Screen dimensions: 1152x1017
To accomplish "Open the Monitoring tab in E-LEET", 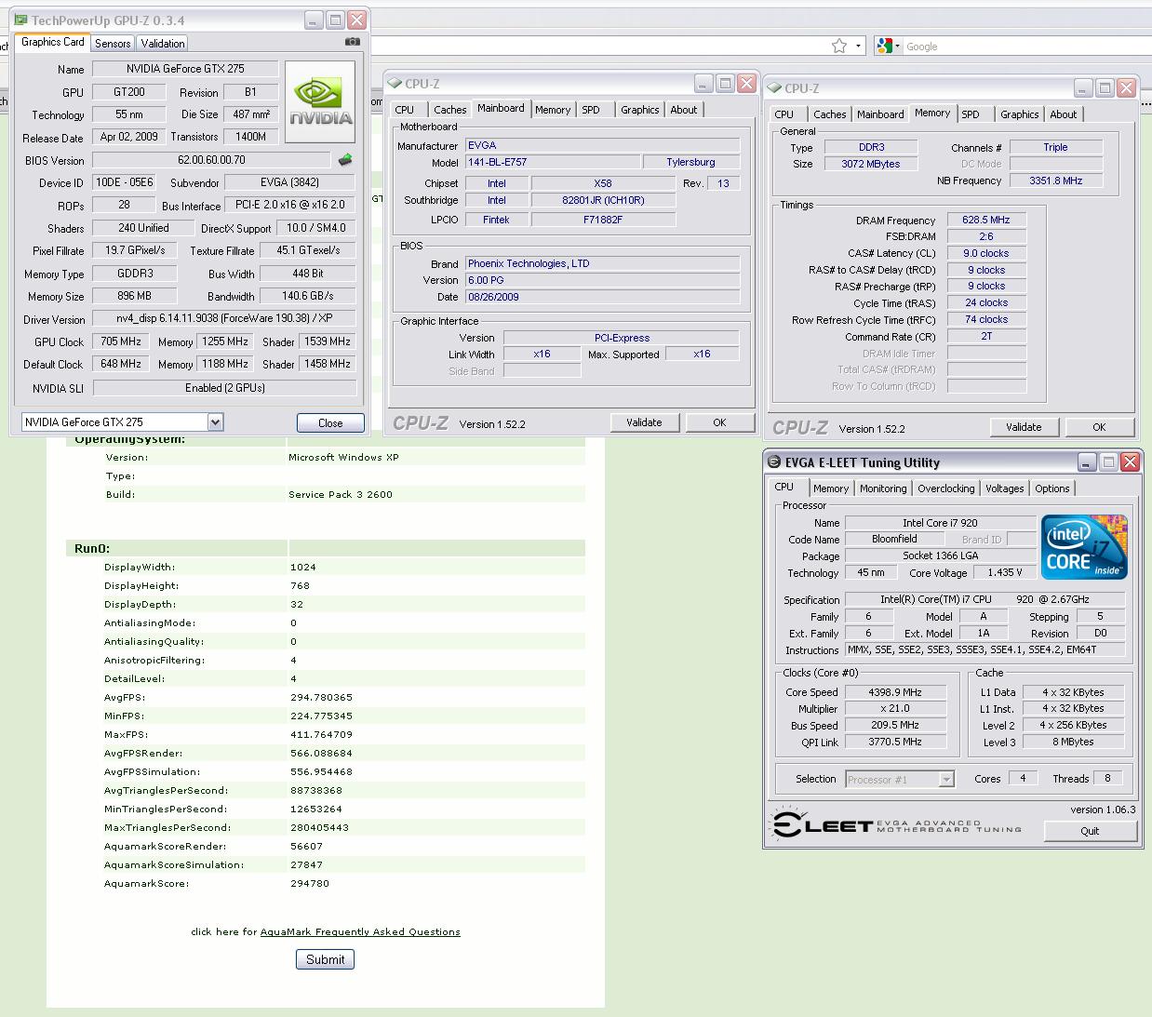I will tap(883, 488).
